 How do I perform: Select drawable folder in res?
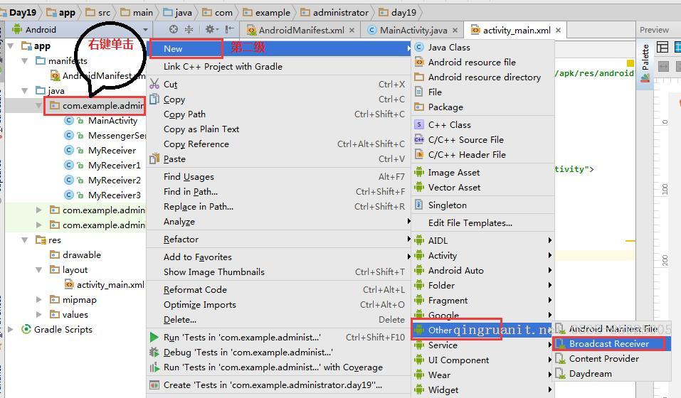[x=82, y=255]
